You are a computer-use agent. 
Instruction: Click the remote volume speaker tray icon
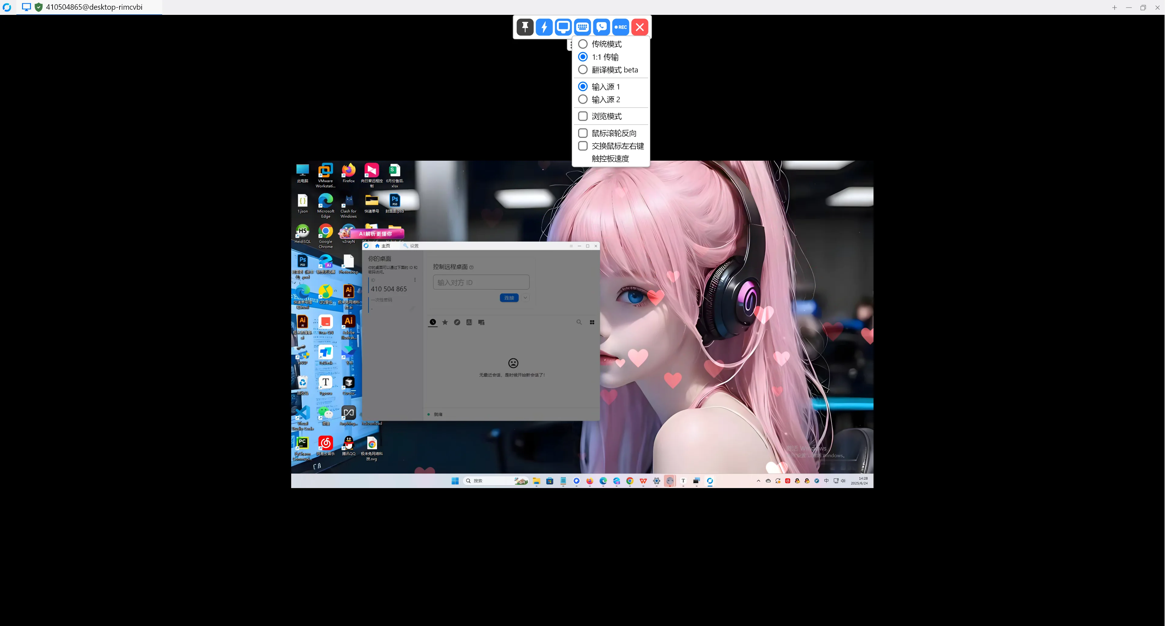(843, 481)
